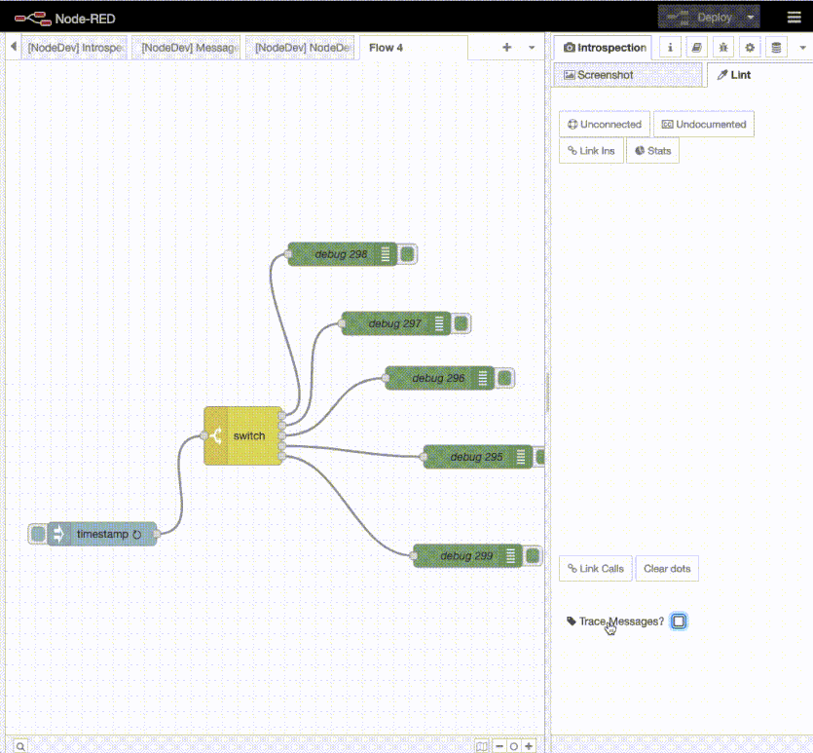Toggle debug 295 node output button
This screenshot has width=813, height=753.
pyautogui.click(x=539, y=457)
